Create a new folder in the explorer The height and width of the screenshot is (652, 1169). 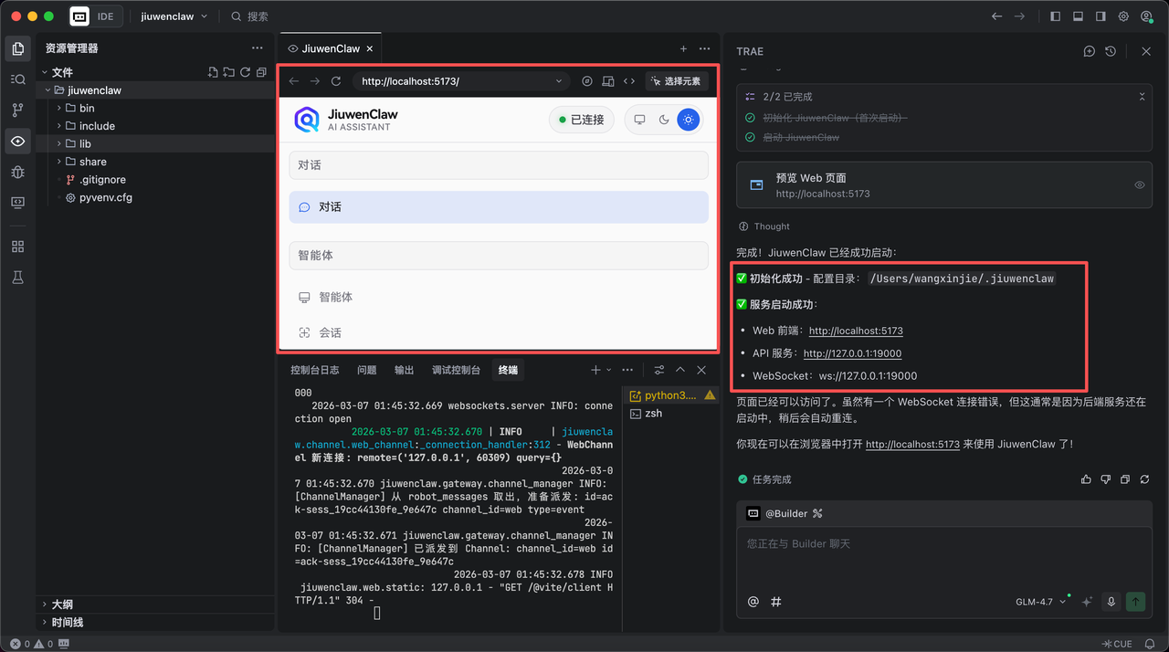coord(228,72)
